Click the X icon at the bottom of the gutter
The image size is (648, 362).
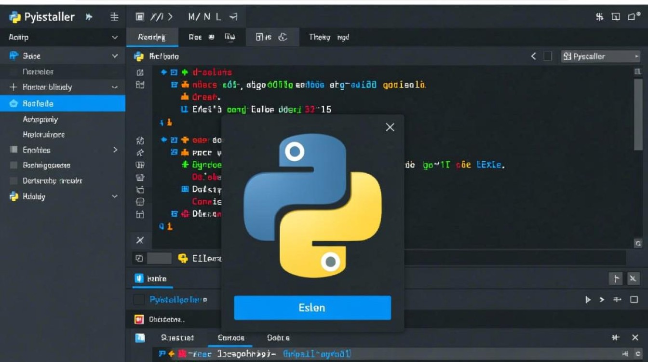click(x=140, y=240)
